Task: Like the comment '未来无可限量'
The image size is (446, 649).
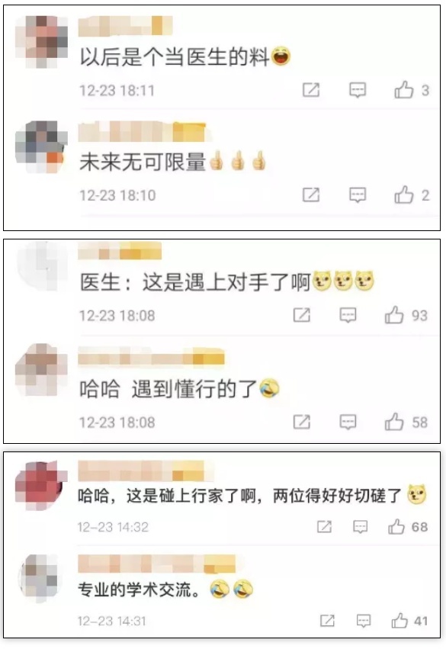Action: point(404,194)
